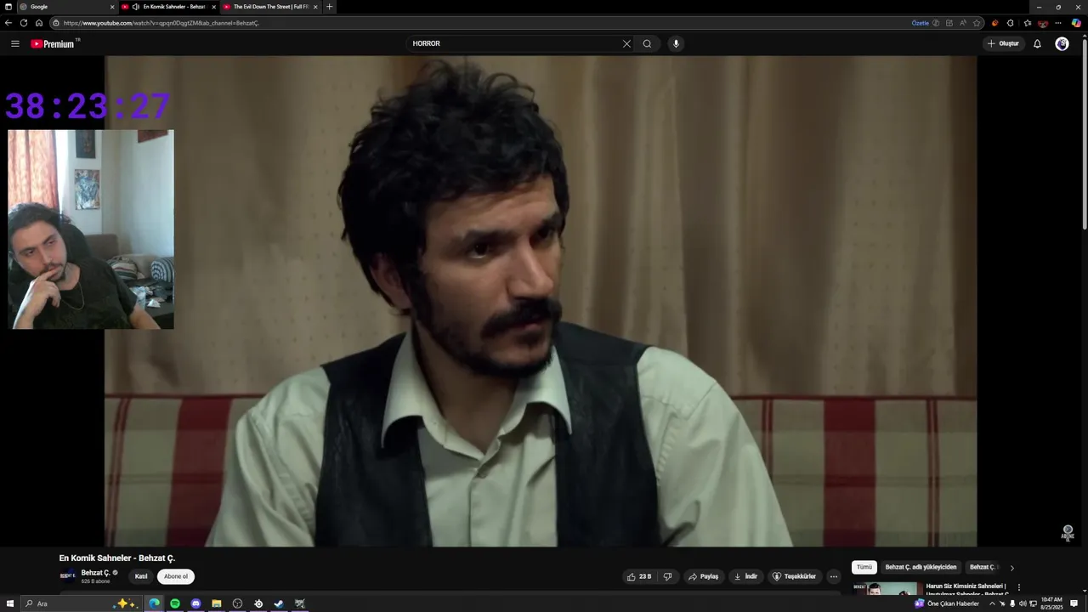The width and height of the screenshot is (1088, 612).
Task: Open a new browser tab
Action: 330,7
